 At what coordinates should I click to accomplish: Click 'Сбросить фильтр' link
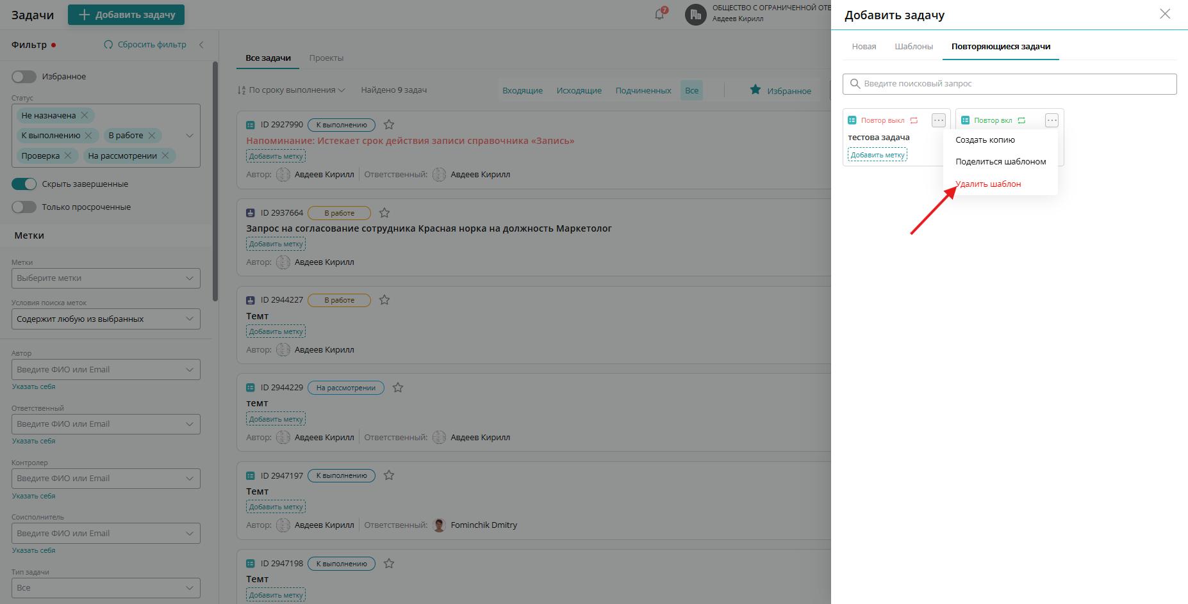(145, 45)
